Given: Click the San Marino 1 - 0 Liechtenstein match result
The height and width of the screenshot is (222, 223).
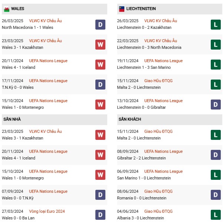Looking at the screenshot, I should 144,178.
